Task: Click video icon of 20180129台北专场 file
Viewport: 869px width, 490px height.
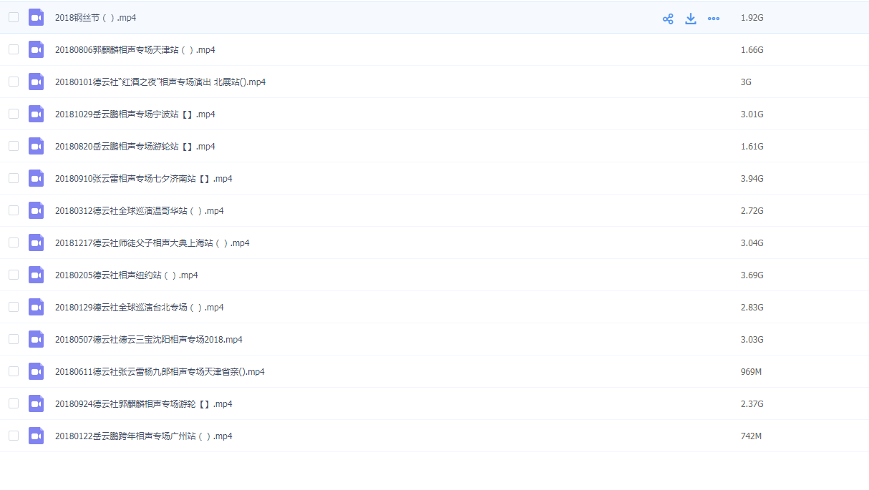Action: pos(37,307)
